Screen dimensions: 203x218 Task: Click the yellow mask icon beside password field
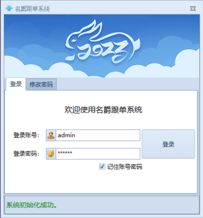coord(51,153)
